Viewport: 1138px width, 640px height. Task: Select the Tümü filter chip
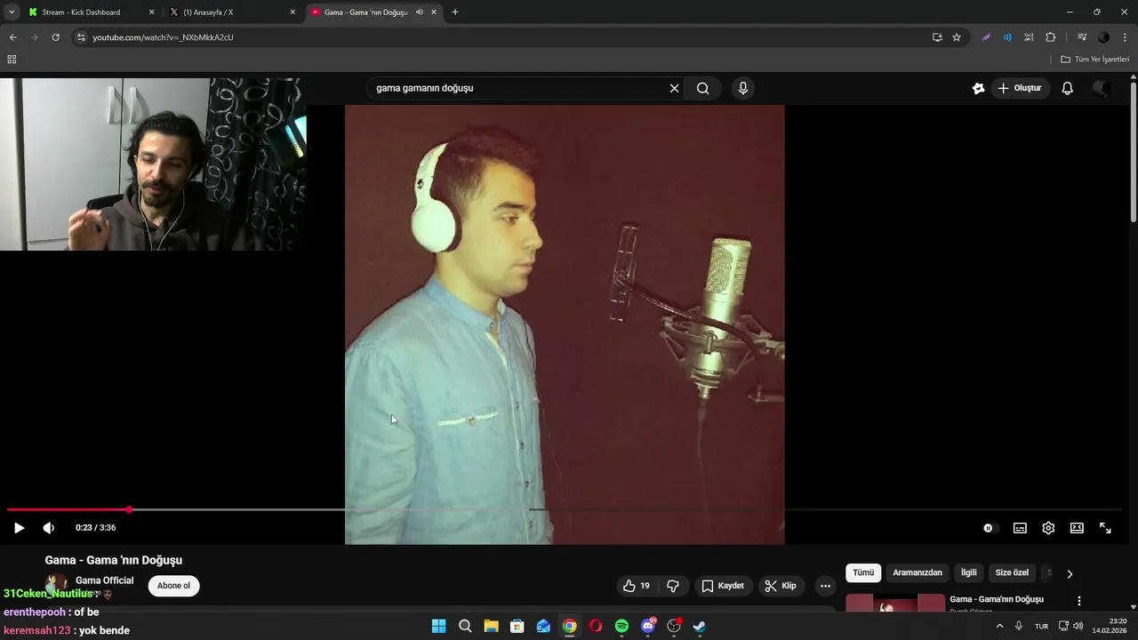(863, 572)
